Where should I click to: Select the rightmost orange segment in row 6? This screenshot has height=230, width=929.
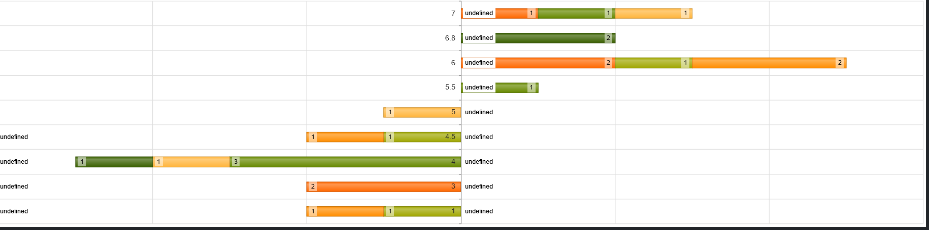tap(764, 63)
